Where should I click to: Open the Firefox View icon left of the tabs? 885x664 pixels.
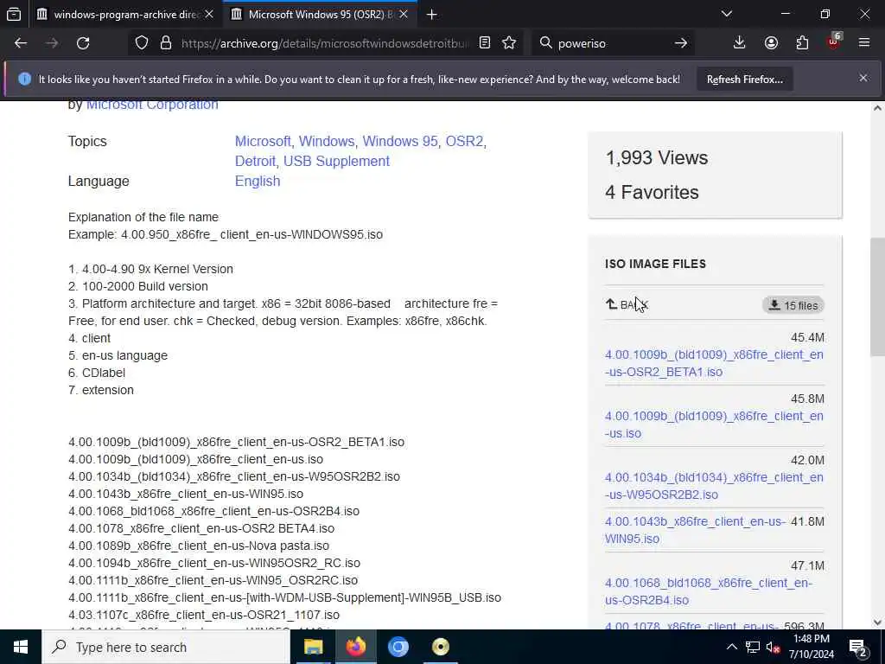(x=14, y=14)
